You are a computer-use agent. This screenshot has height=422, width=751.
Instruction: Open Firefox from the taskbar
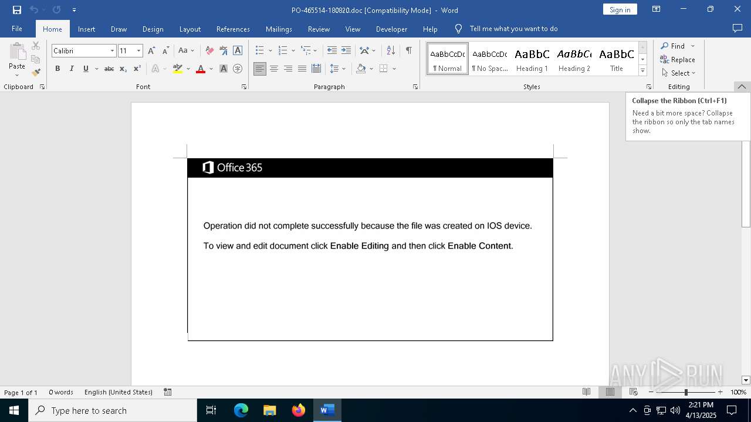[299, 410]
